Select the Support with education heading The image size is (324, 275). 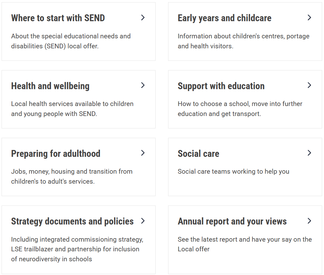point(221,86)
